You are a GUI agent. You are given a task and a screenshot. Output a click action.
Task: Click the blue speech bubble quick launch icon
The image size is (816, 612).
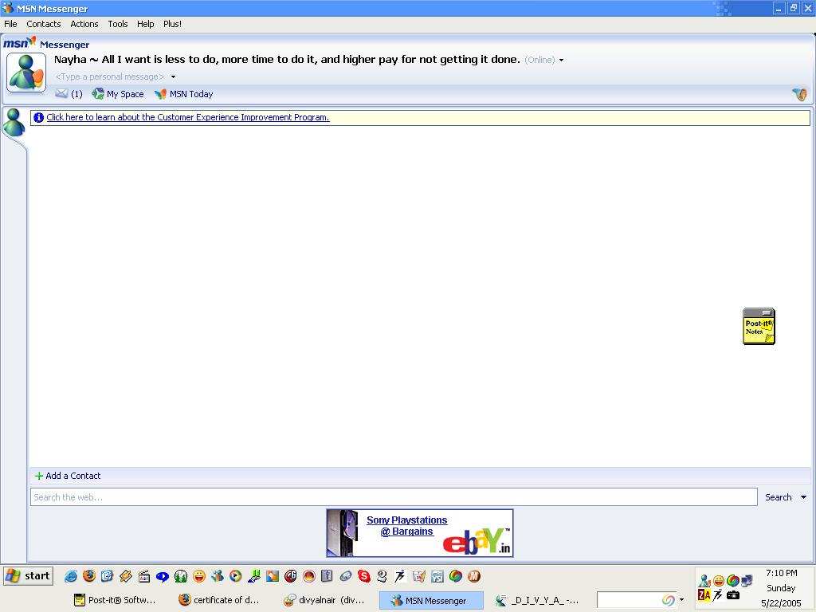[163, 576]
